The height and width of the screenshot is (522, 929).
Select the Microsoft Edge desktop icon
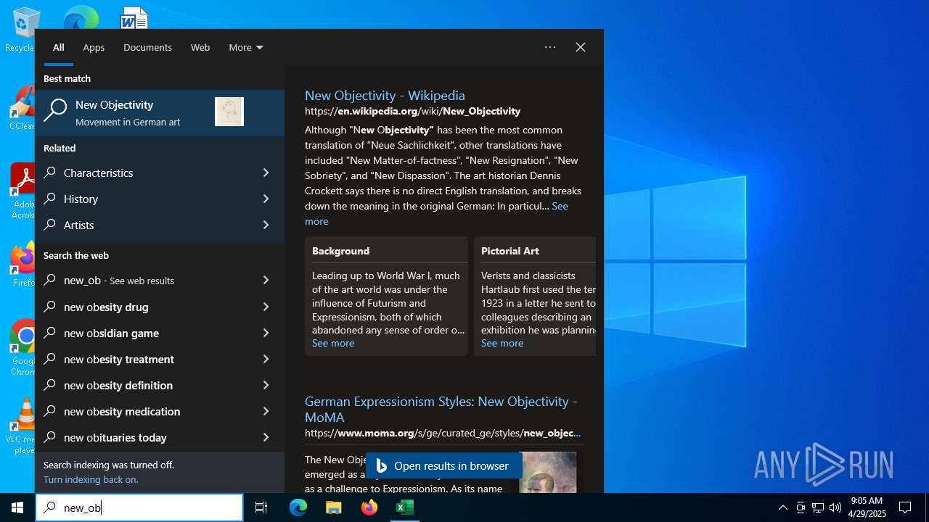pyautogui.click(x=81, y=17)
